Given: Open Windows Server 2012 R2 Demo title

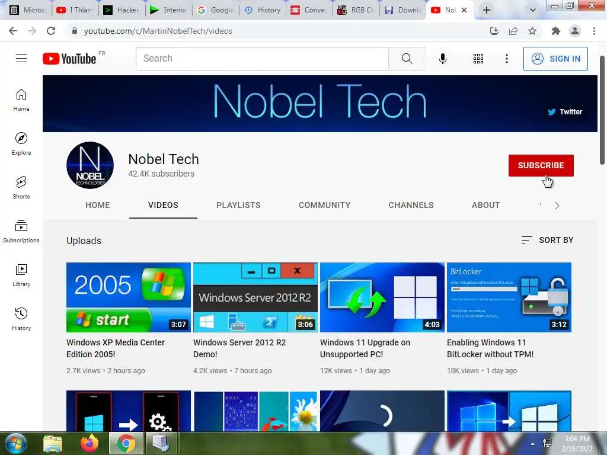Looking at the screenshot, I should 239,348.
